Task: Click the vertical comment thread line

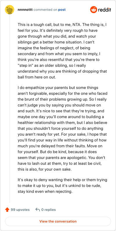Action: [x=10, y=108]
